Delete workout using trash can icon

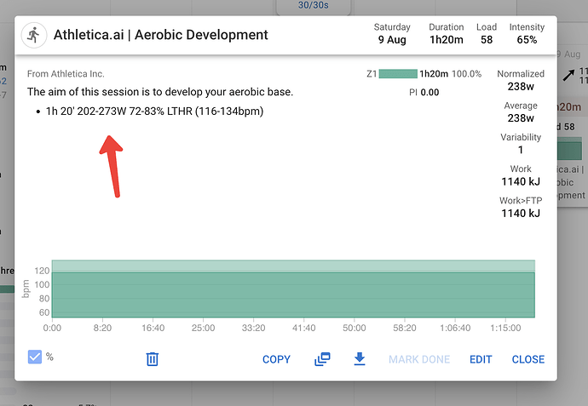(153, 359)
